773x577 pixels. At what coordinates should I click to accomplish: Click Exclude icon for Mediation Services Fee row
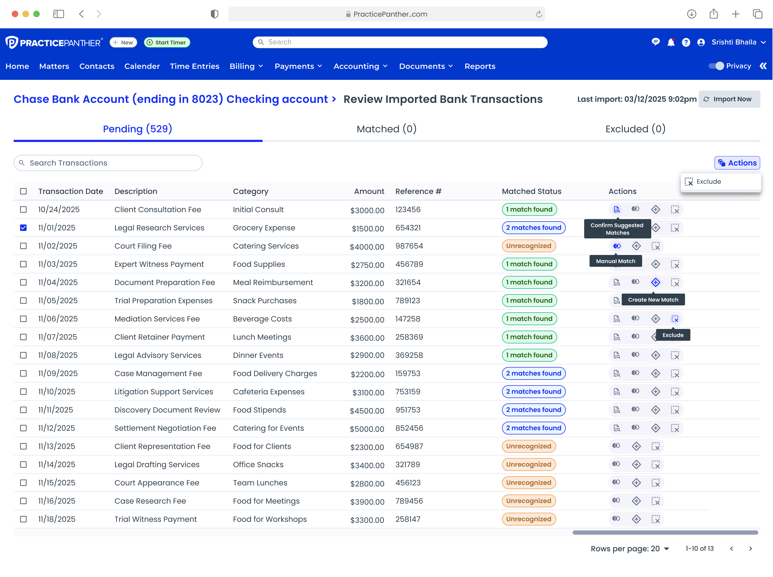point(675,319)
